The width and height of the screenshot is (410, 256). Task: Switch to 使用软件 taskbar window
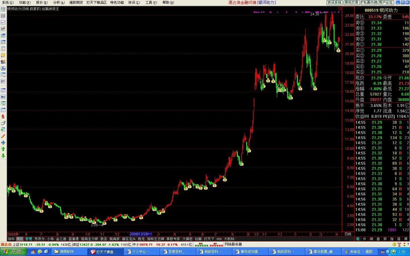pyautogui.click(x=69, y=252)
